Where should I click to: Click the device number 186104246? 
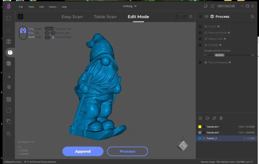pyautogui.click(x=226, y=6)
